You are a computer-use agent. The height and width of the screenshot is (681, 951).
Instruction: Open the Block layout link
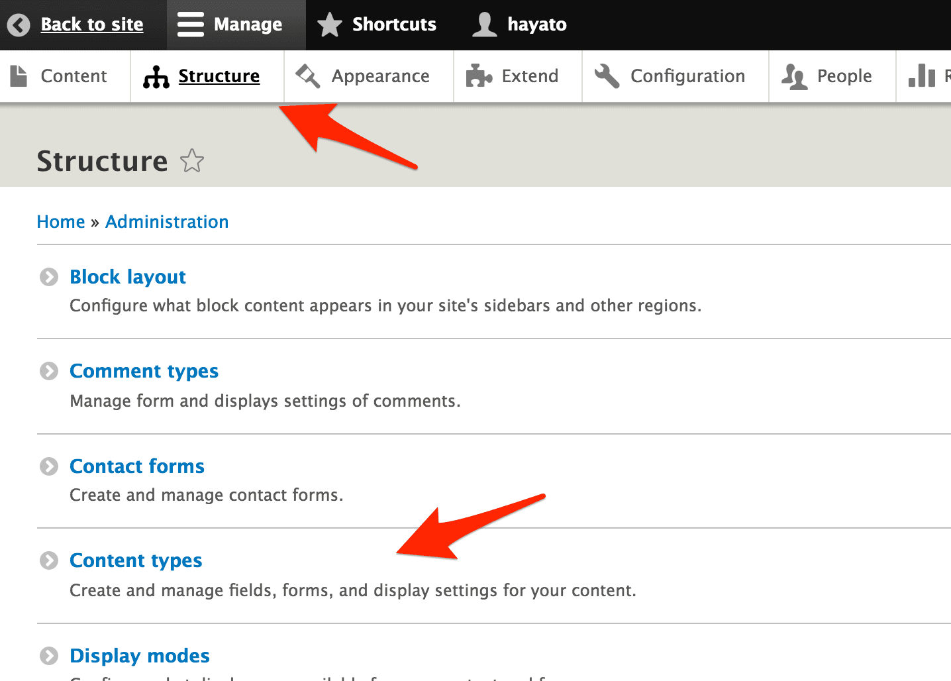(x=128, y=277)
